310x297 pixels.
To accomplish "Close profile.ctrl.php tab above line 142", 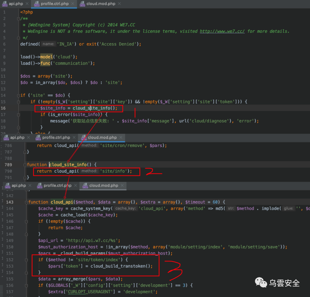I will pyautogui.click(x=75, y=186).
